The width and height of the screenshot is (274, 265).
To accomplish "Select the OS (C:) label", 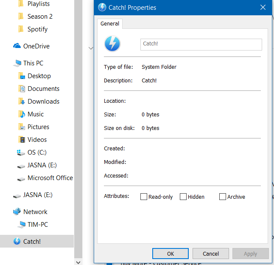I will (37, 152).
